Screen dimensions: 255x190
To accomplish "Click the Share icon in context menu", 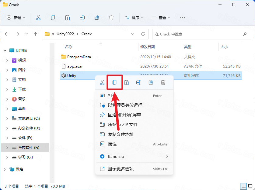I will pyautogui.click(x=151, y=82).
